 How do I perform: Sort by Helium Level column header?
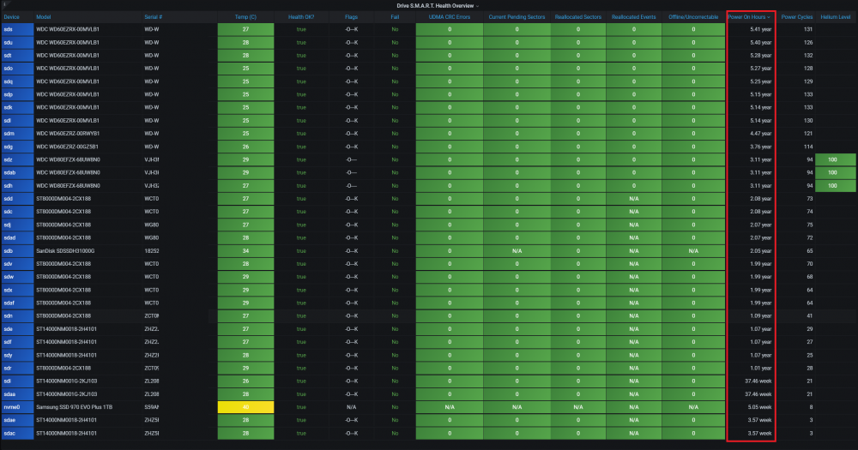(x=835, y=17)
